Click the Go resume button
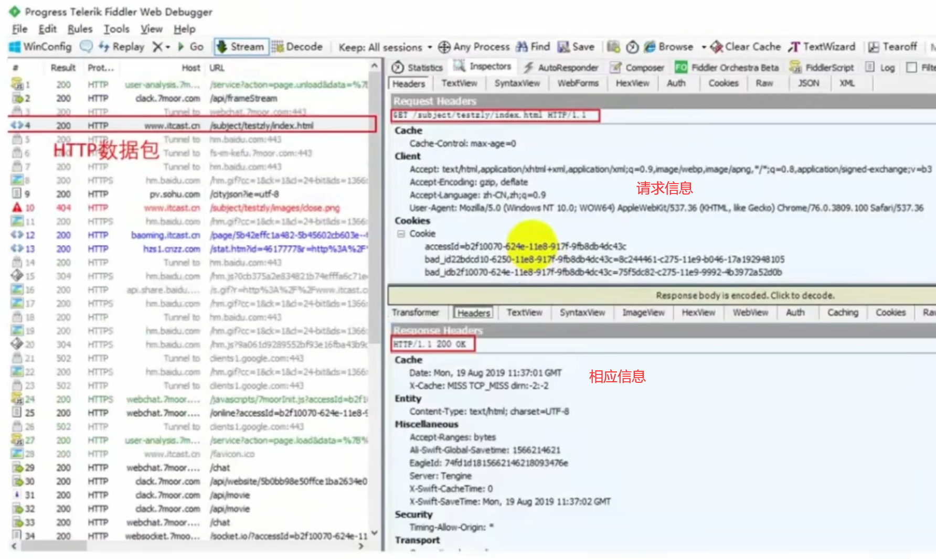The width and height of the screenshot is (936, 559). click(190, 47)
